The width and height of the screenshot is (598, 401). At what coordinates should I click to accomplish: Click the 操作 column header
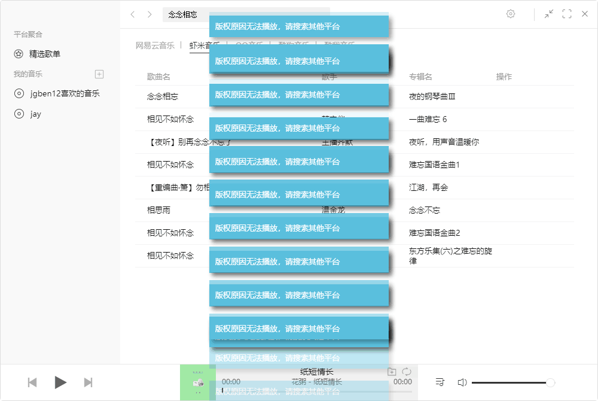(x=504, y=77)
